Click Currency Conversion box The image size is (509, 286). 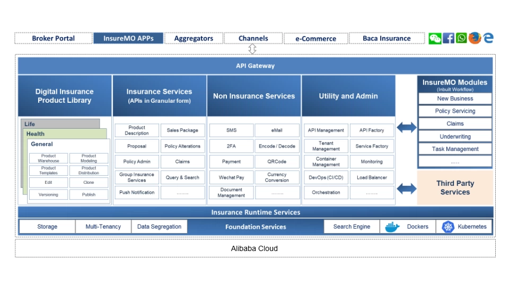pos(277,177)
